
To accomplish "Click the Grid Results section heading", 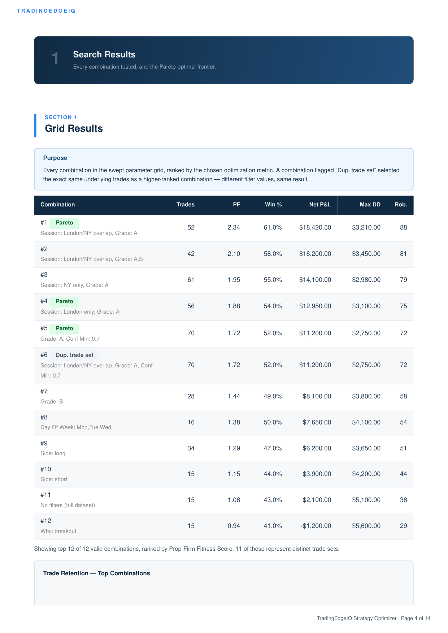I will click(x=74, y=128).
